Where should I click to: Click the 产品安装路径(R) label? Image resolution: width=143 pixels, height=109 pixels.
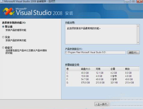[74, 49]
